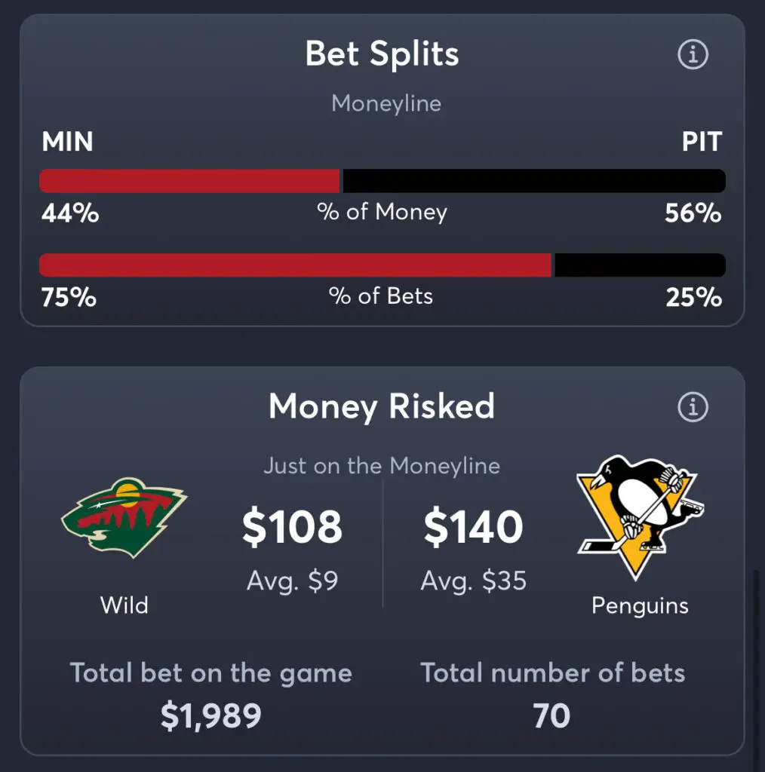This screenshot has height=772, width=765.
Task: Click the Bet Splits heading
Action: point(382,54)
